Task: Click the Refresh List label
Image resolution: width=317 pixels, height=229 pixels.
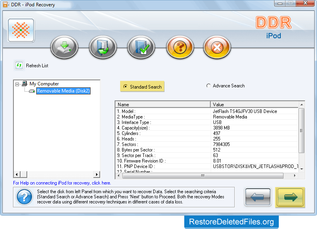Action: click(x=37, y=66)
